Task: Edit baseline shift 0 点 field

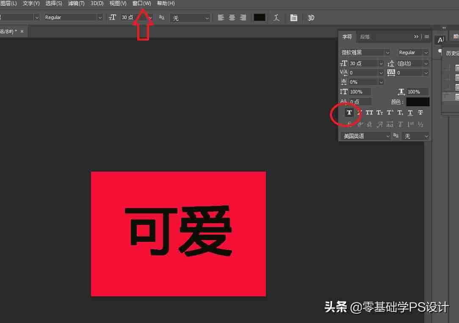Action: coord(360,102)
